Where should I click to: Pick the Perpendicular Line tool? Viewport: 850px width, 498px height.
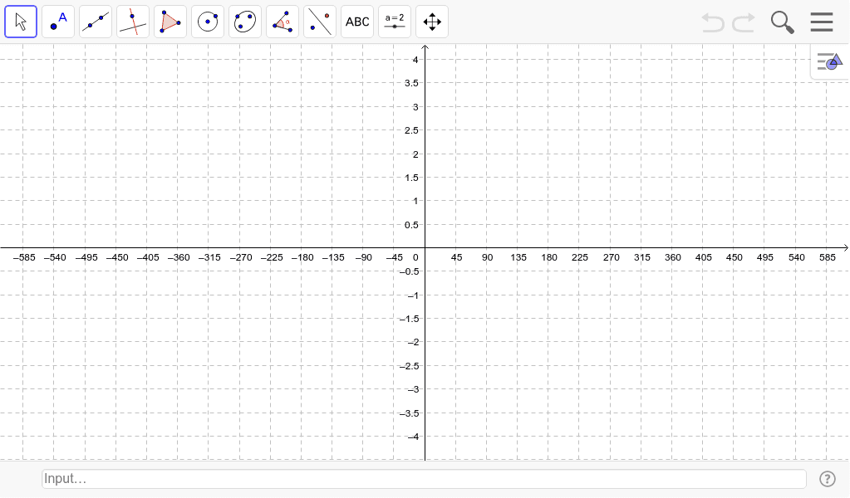pos(133,22)
